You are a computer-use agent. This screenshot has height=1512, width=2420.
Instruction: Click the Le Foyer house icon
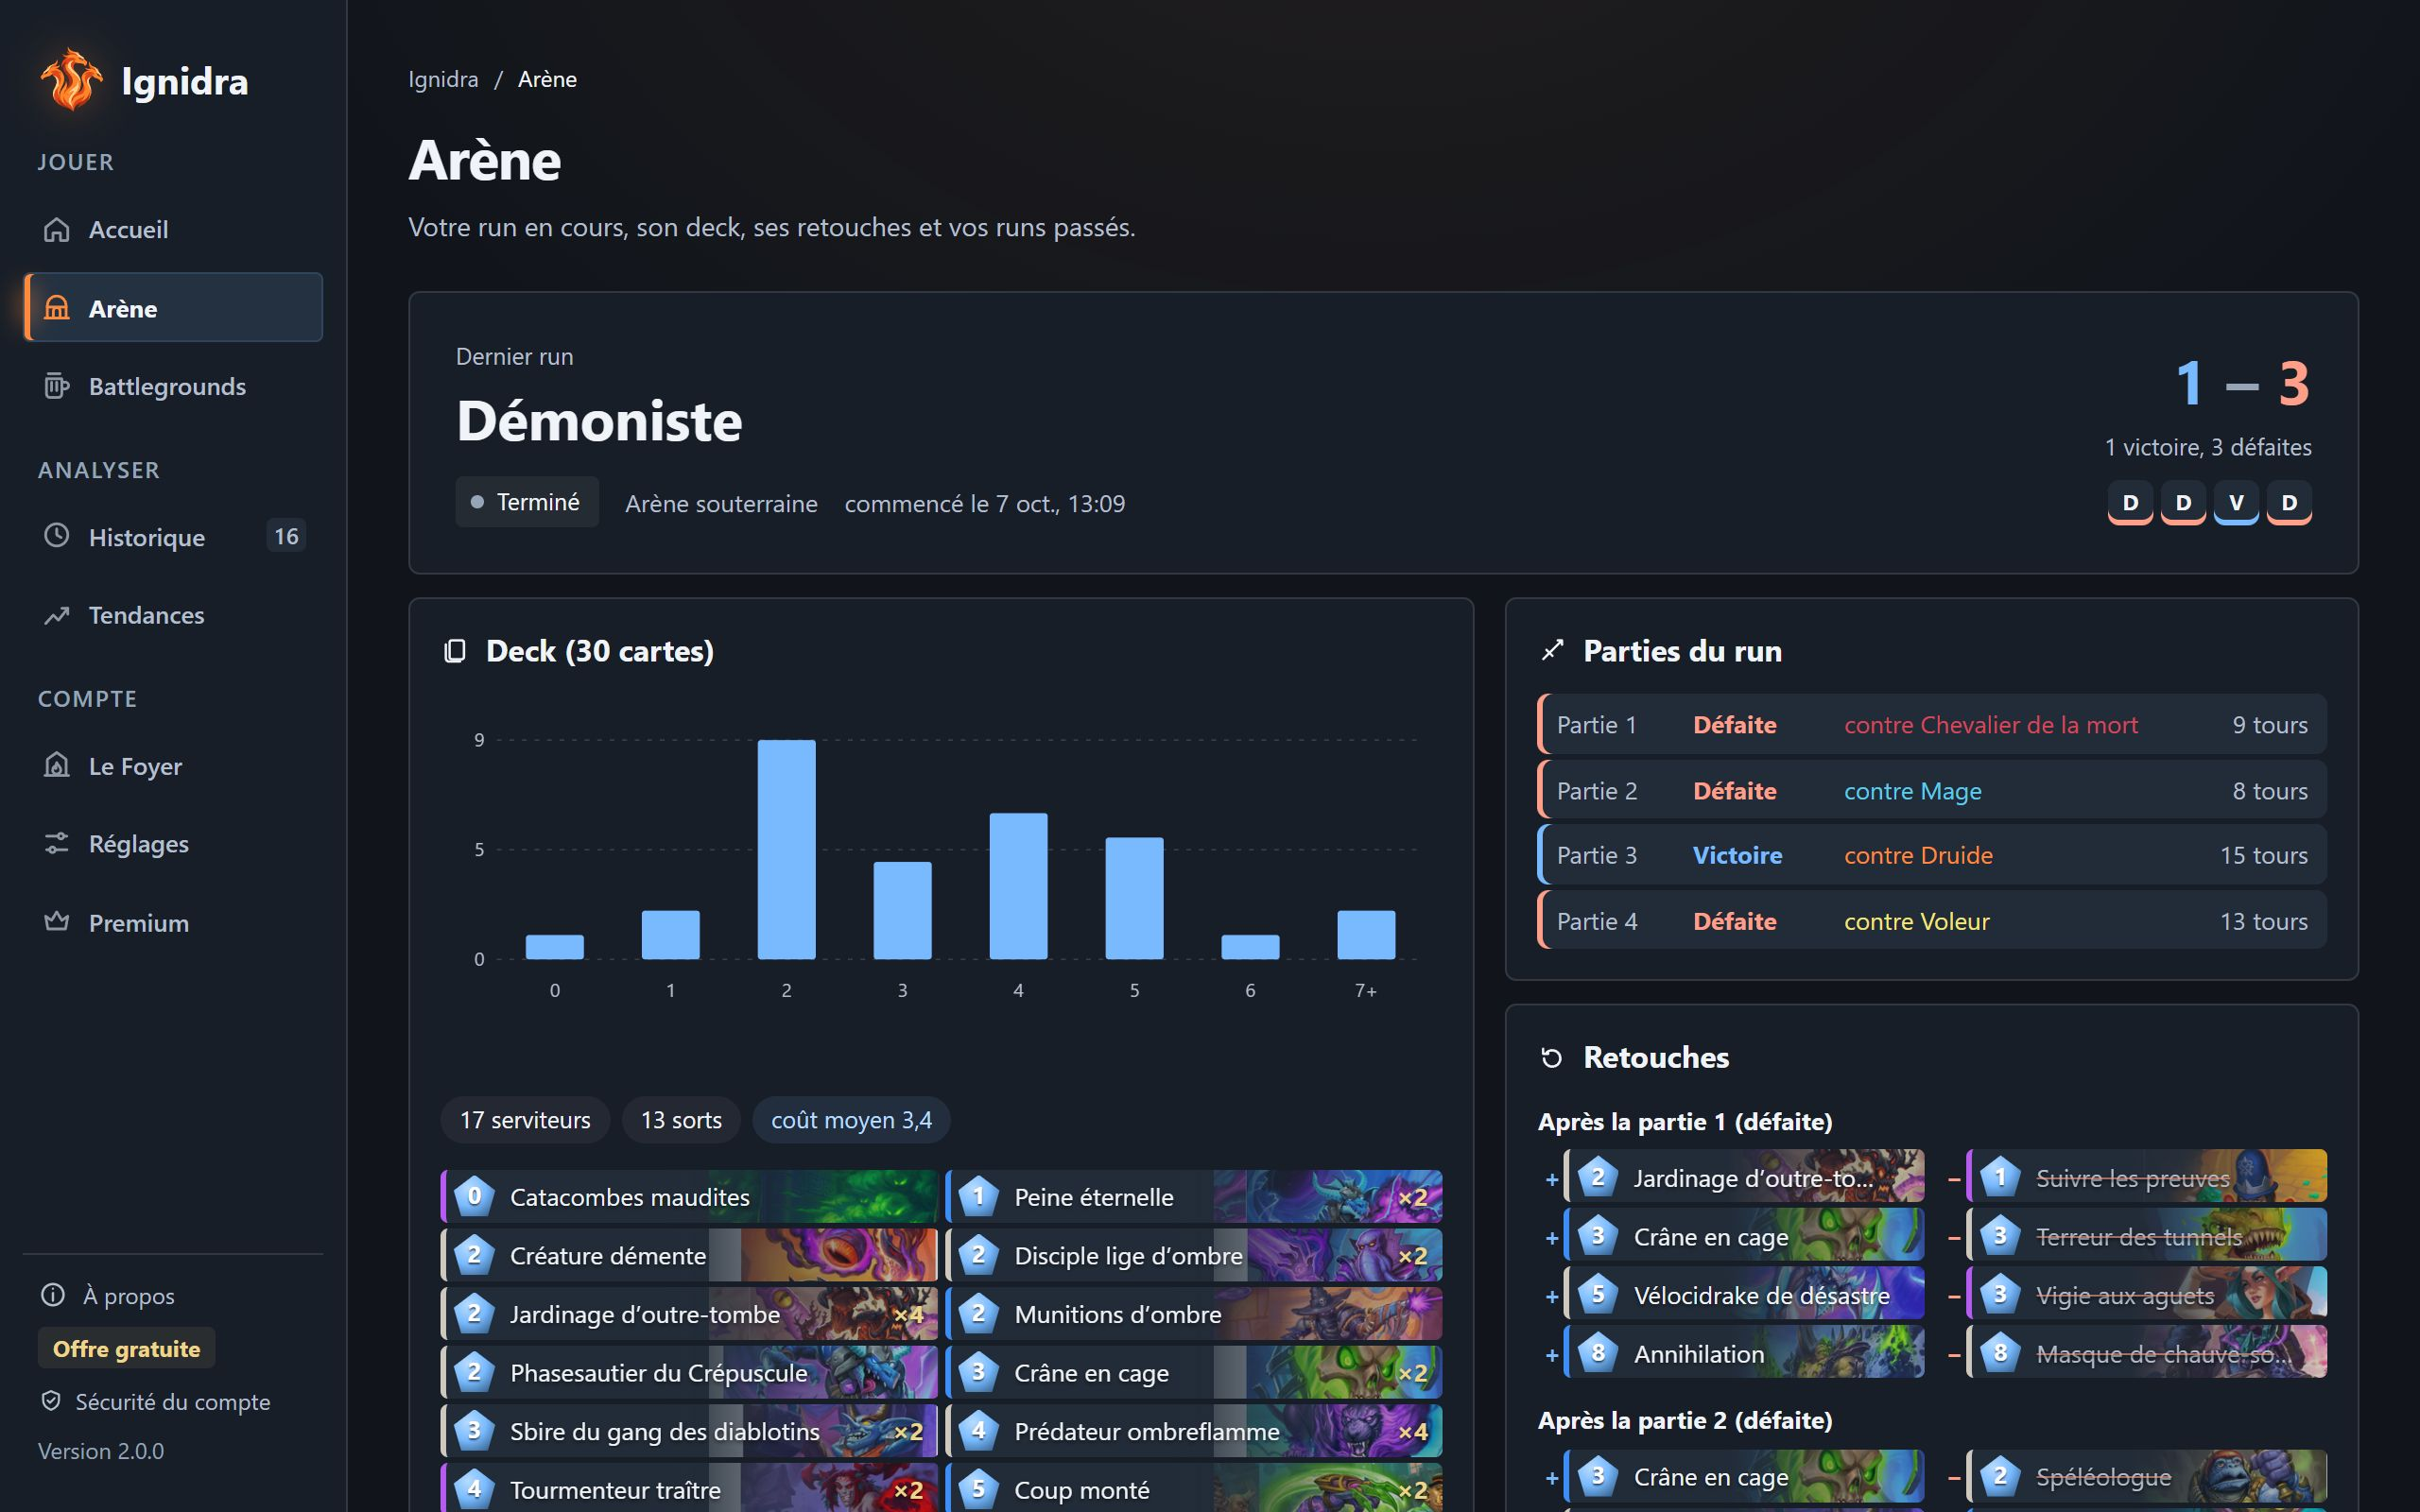(57, 765)
